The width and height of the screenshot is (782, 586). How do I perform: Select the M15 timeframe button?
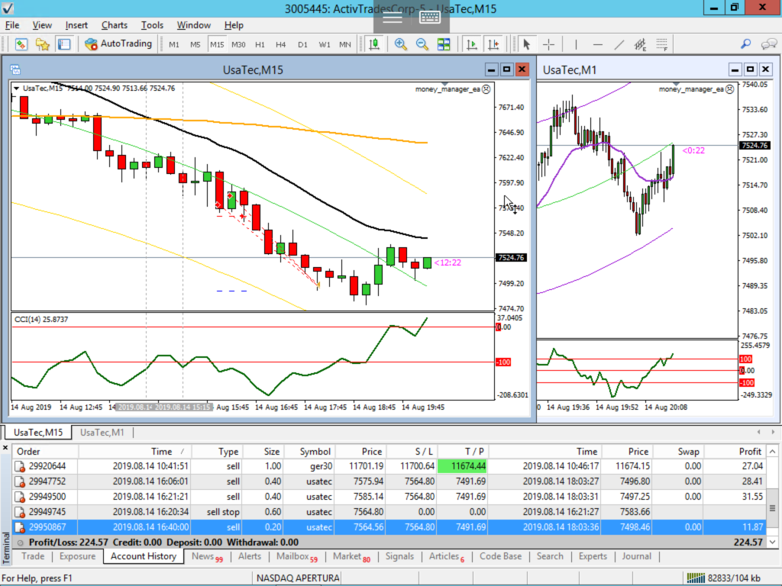[x=217, y=44]
